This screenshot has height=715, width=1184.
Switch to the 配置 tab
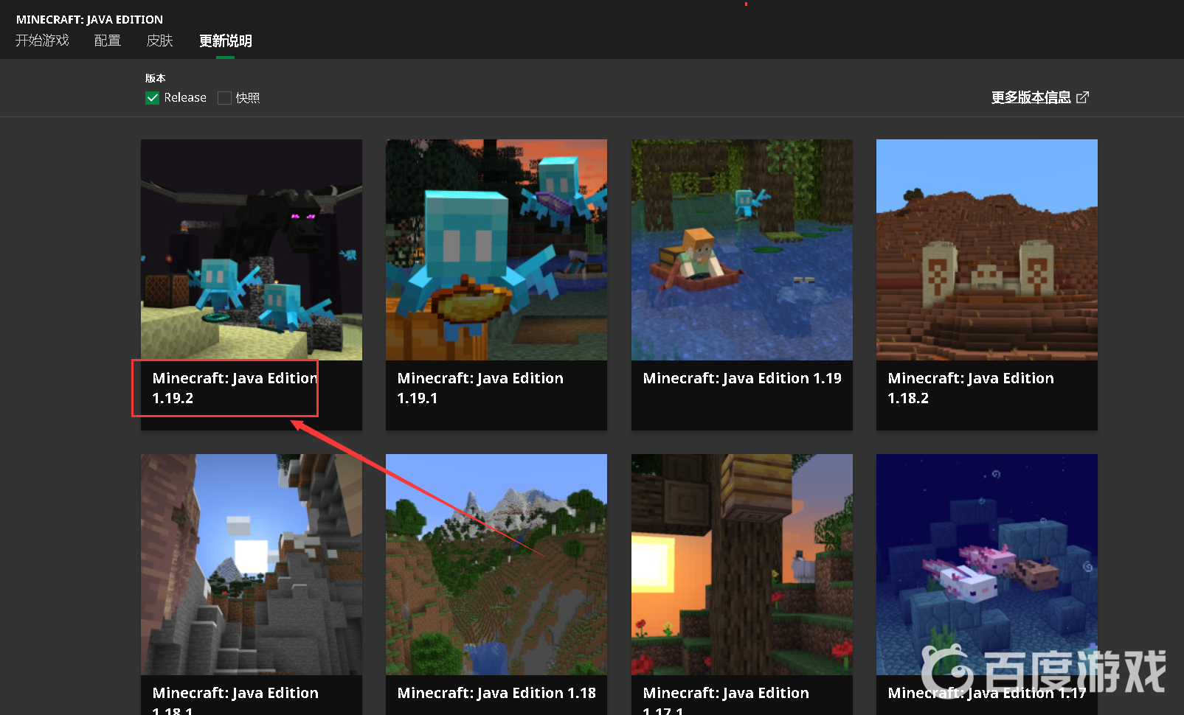point(108,41)
